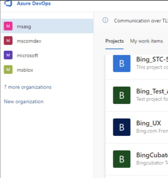Open the Bing_STC project title
The height and width of the screenshot is (178, 168).
click(x=152, y=59)
